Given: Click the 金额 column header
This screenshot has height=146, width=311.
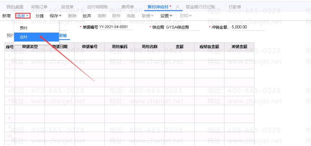Looking at the screenshot, I should tap(179, 47).
